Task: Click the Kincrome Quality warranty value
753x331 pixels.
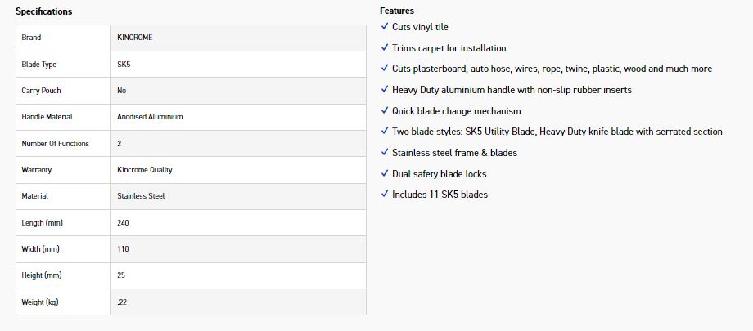Action: click(145, 170)
